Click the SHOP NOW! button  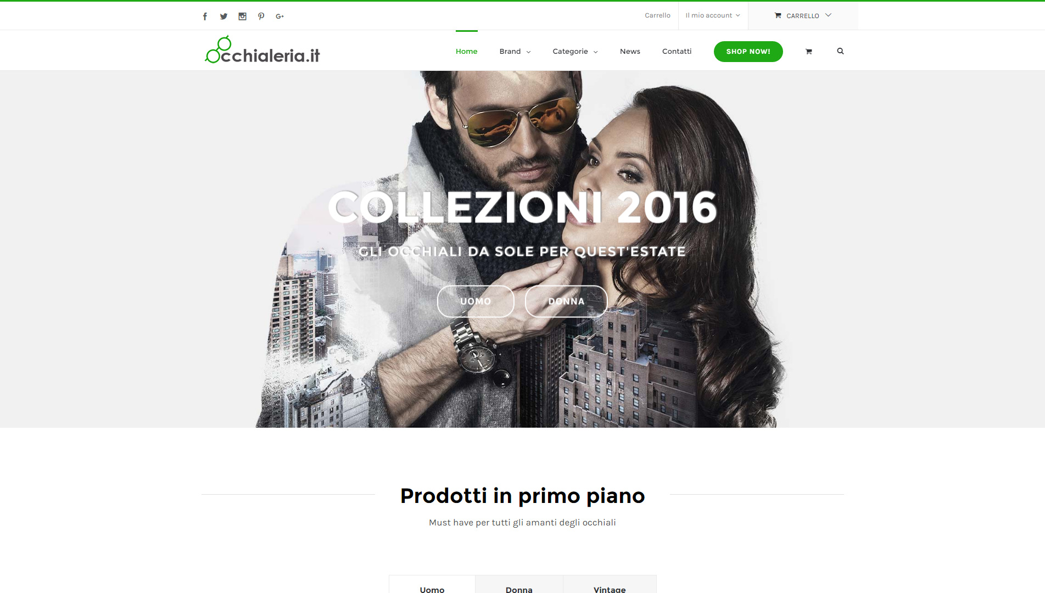748,52
